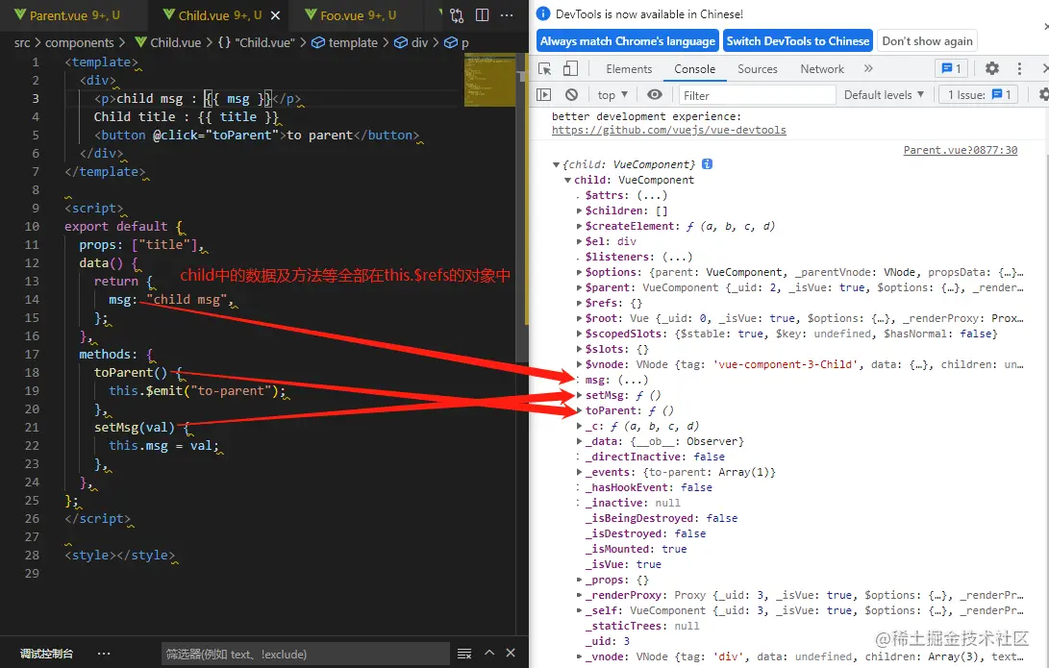The width and height of the screenshot is (1049, 668).
Task: Invoke getter on msg: (...)
Action: 633,380
